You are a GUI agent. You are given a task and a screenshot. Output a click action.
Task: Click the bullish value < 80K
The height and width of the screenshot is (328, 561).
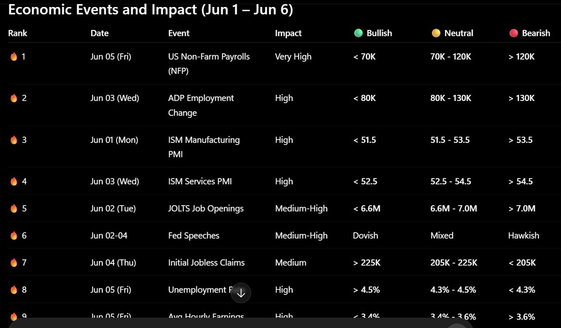pyautogui.click(x=364, y=98)
